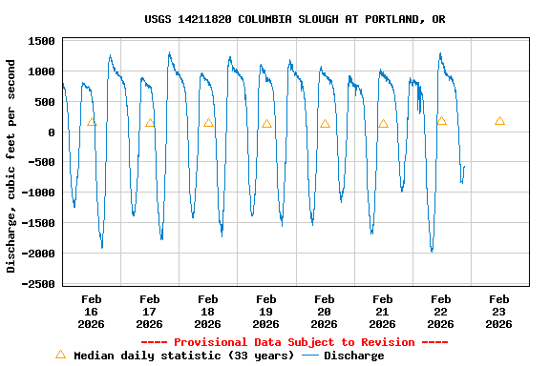The height and width of the screenshot is (366, 550).
Task: Click the orange triangle icon in the legend
Action: pos(60,355)
